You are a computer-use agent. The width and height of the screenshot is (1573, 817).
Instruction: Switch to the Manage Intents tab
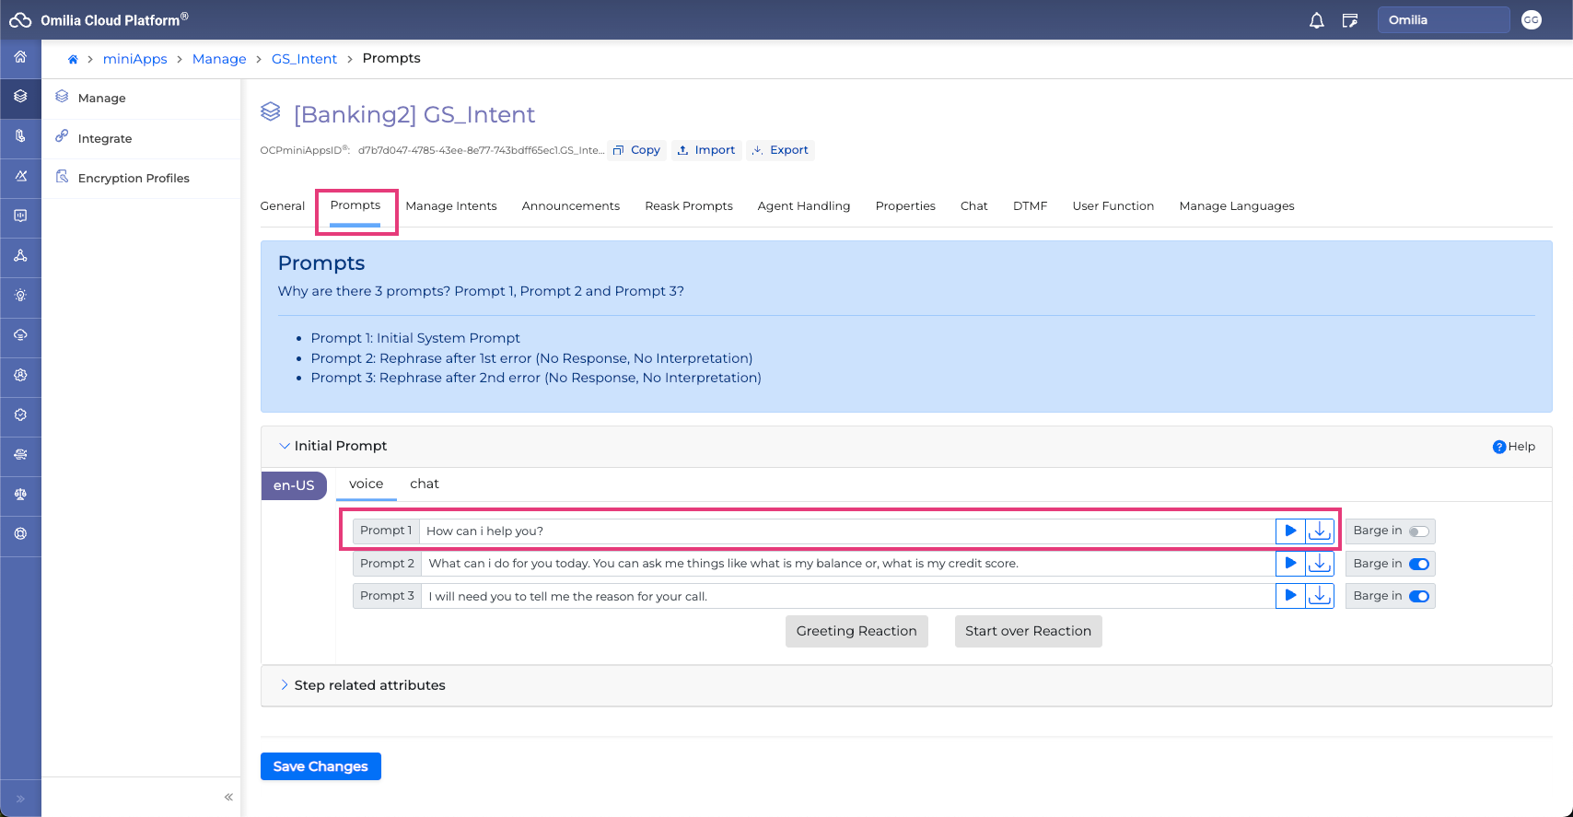(x=451, y=206)
